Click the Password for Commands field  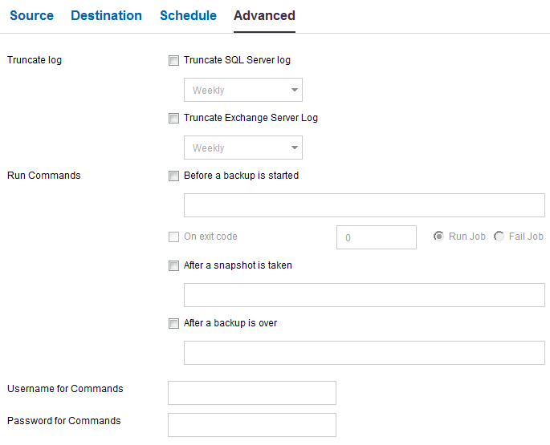pos(251,425)
